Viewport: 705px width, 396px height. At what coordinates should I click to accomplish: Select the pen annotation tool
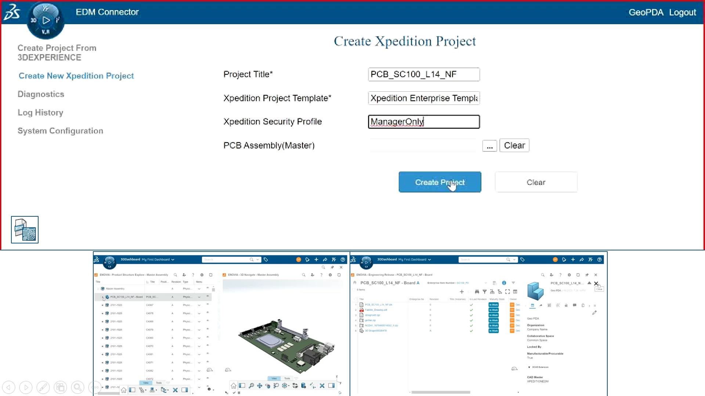tap(43, 387)
